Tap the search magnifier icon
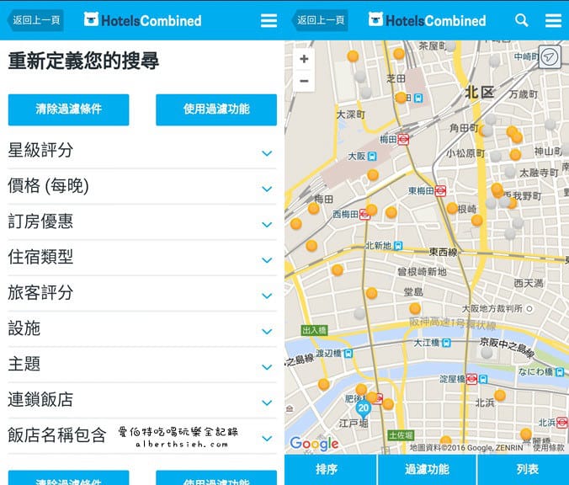This screenshot has width=569, height=485. point(522,20)
